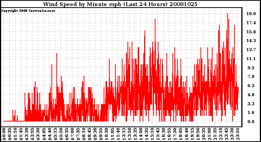
Task: Click the 07:35 time label
Action: (x=78, y=134)
